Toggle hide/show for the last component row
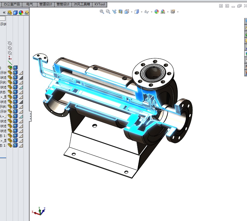Screen dimensions: 247x221 pyautogui.click(x=10, y=145)
